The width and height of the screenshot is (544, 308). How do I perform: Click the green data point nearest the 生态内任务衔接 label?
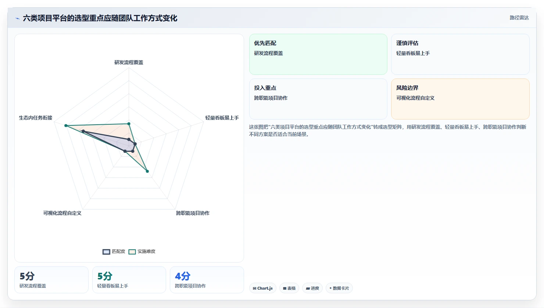pos(66,126)
